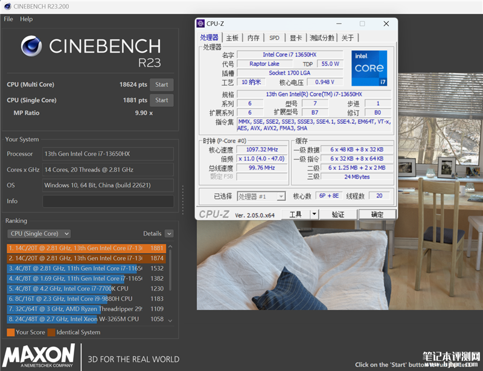Screen dimensions: 483x371
Task: Close the CPU-Z window
Action: tap(386, 24)
